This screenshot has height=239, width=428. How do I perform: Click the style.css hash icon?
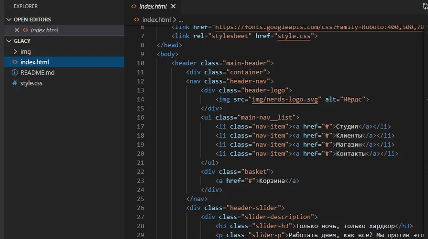point(15,83)
